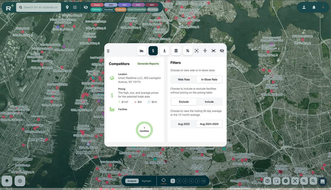Toggle the top bar hide-visibility eye icon
331x190 pixels.
click(x=86, y=7)
